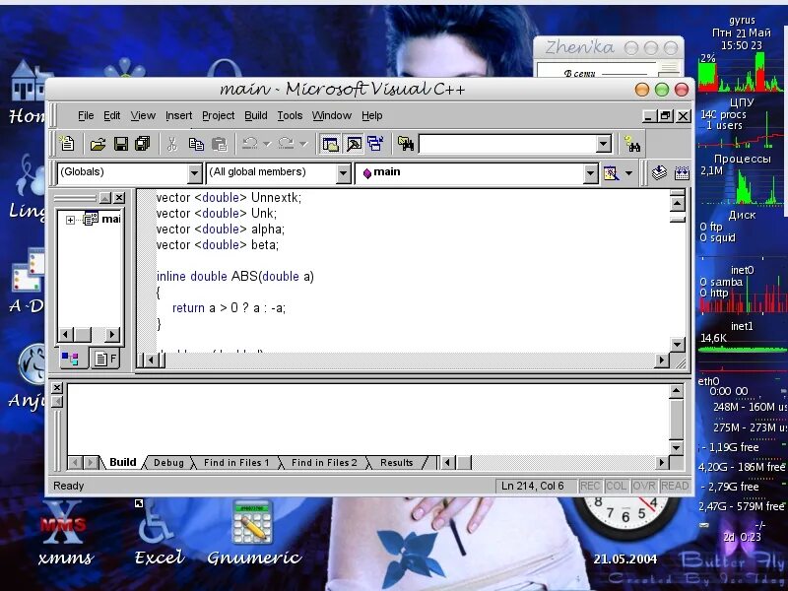Click the output pane up scroll arrow
The image size is (788, 591).
[x=676, y=391]
